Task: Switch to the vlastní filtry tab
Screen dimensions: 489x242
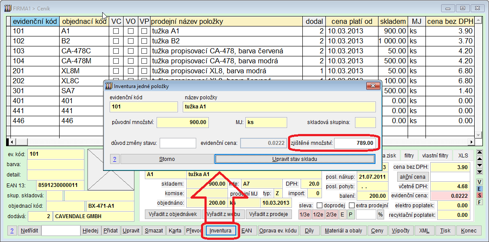Action: coord(435,155)
